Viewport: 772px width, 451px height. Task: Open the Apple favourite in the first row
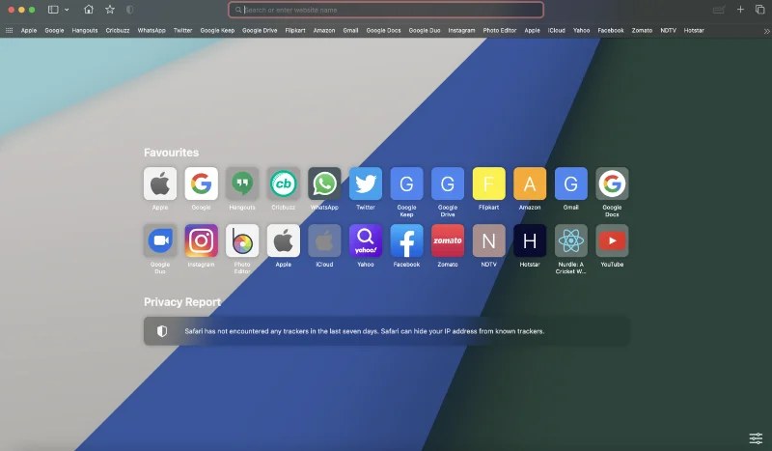[160, 183]
